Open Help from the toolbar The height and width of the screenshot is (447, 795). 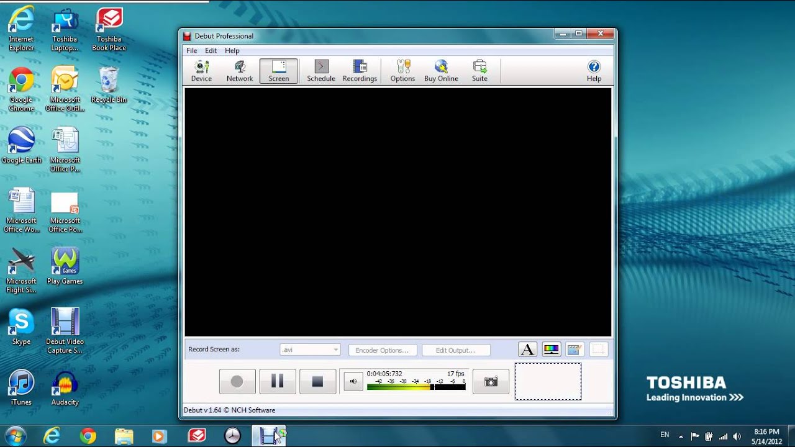pos(594,71)
